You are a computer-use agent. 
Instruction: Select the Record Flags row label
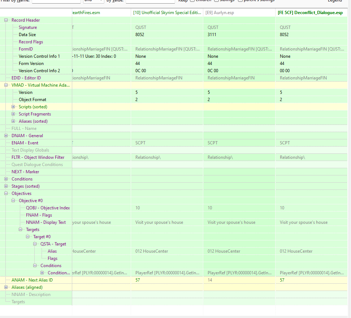31,42
